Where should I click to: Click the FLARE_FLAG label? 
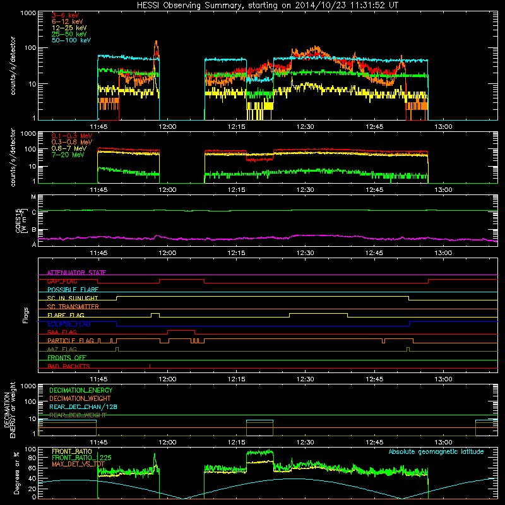coord(66,315)
